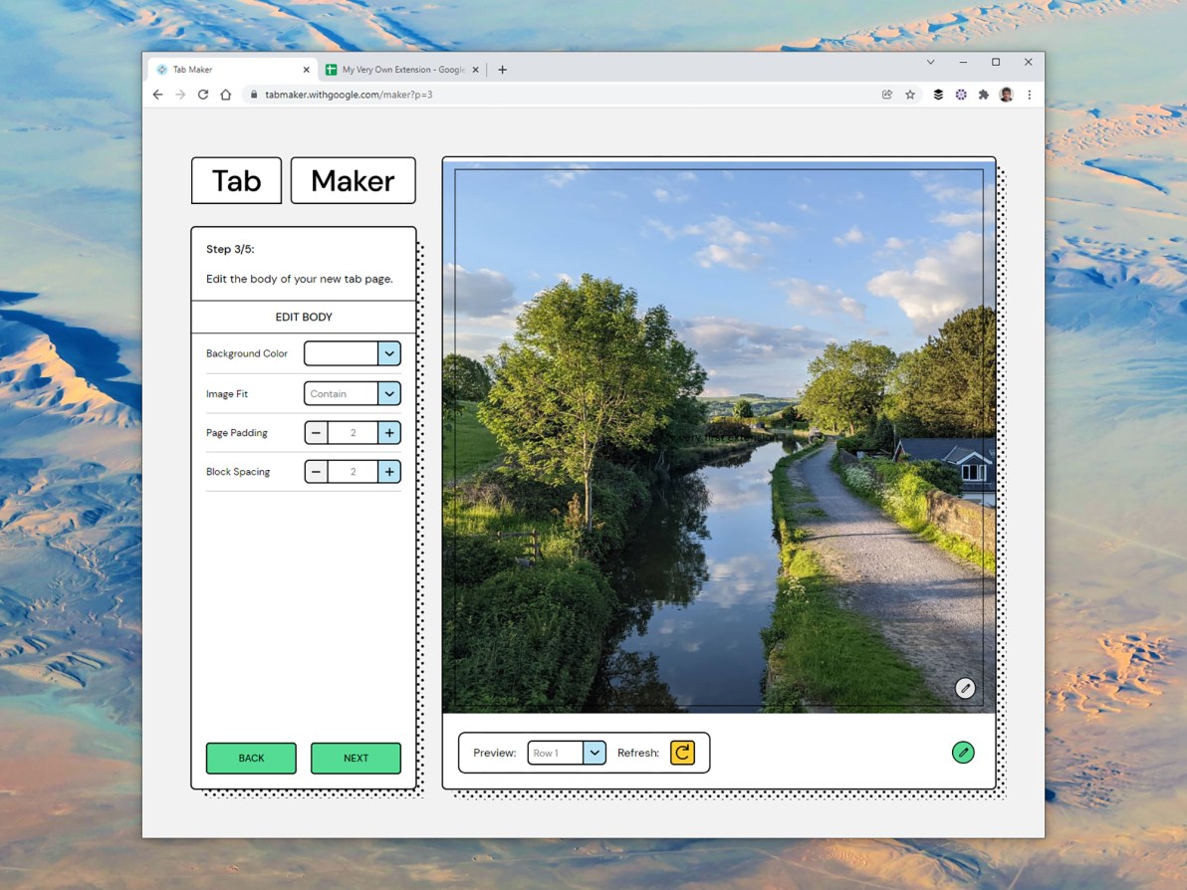This screenshot has height=890, width=1187.
Task: Open the Image Fit dropdown showing Contain
Action: (389, 393)
